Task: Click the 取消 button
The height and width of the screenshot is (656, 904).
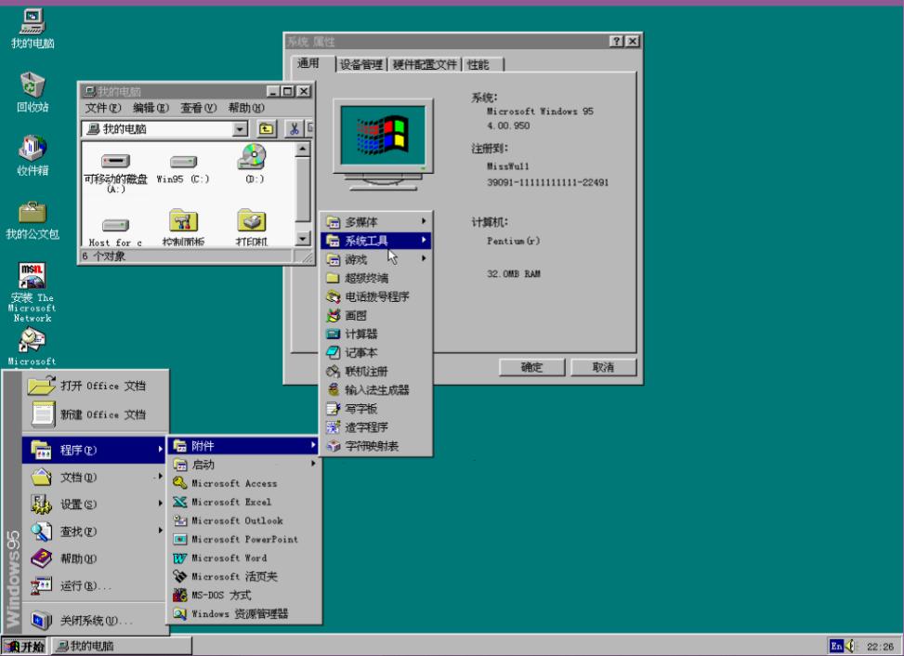Action: (604, 367)
